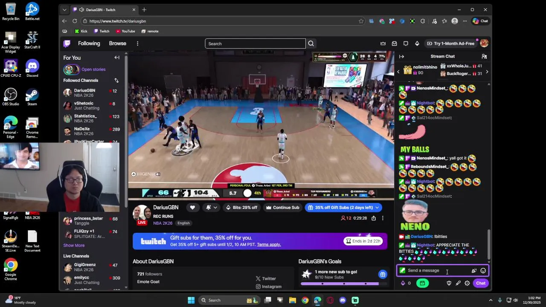Expand the gift subs dropdown arrow
This screenshot has width=546, height=307.
point(377,208)
